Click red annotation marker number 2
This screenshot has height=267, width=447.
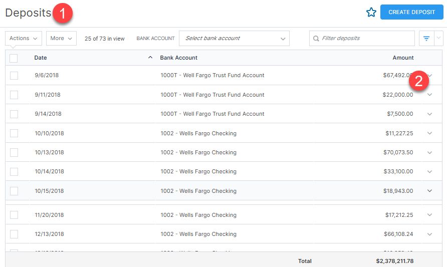coord(419,81)
